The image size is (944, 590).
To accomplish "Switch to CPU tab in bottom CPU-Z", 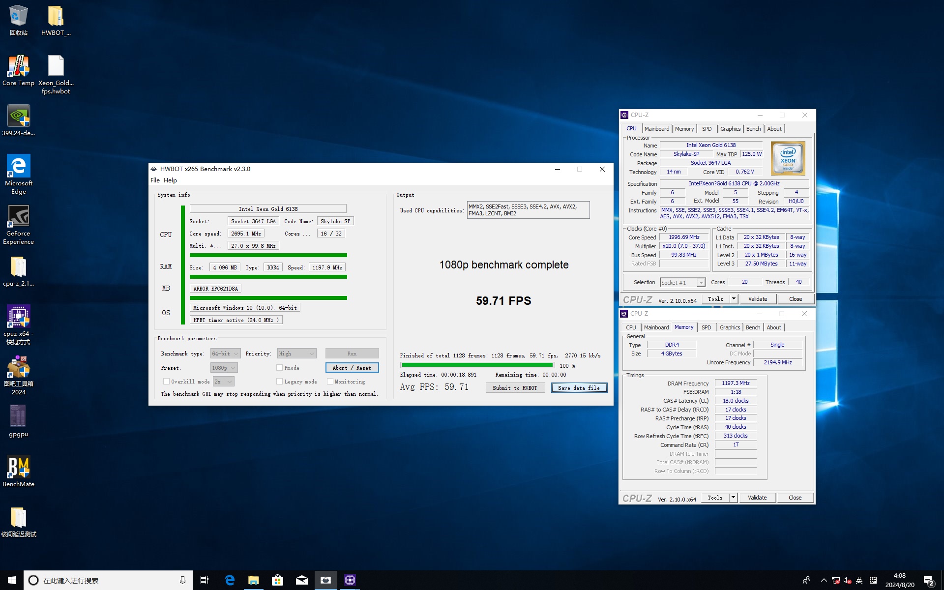I will pyautogui.click(x=631, y=327).
